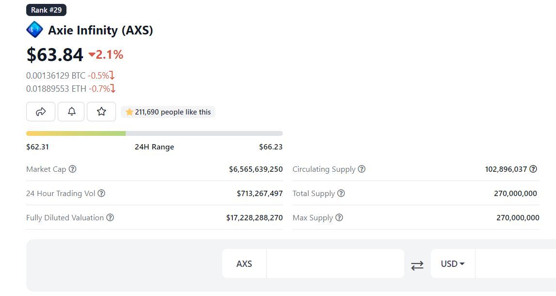Viewport: 556px width, 296px height.
Task: Click the Max Supply help icon
Action: [339, 217]
